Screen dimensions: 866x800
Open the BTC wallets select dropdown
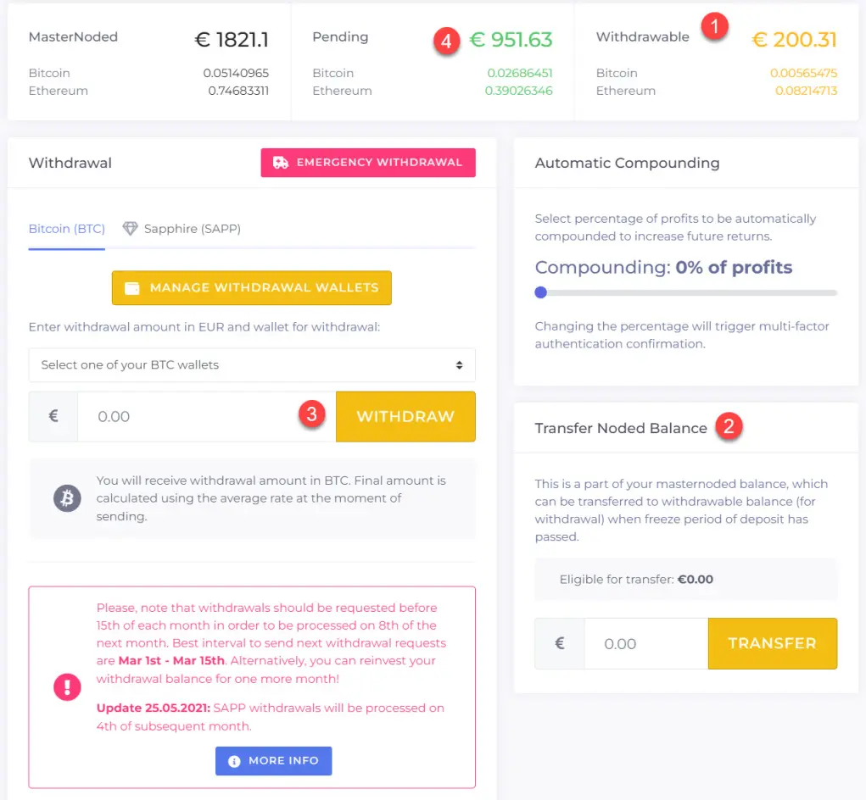point(252,364)
